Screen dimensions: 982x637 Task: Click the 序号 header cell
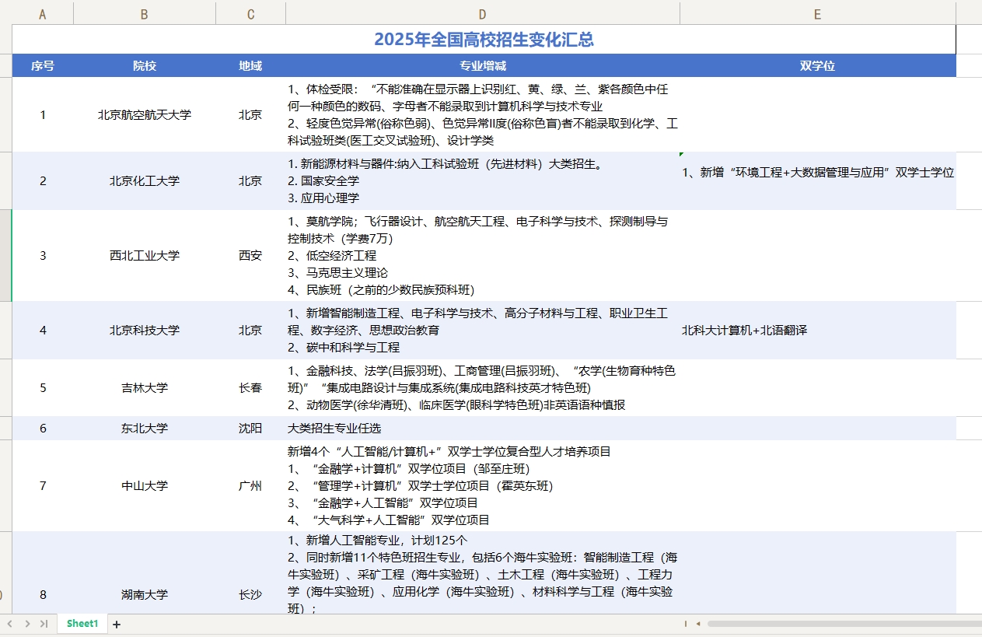pos(43,65)
